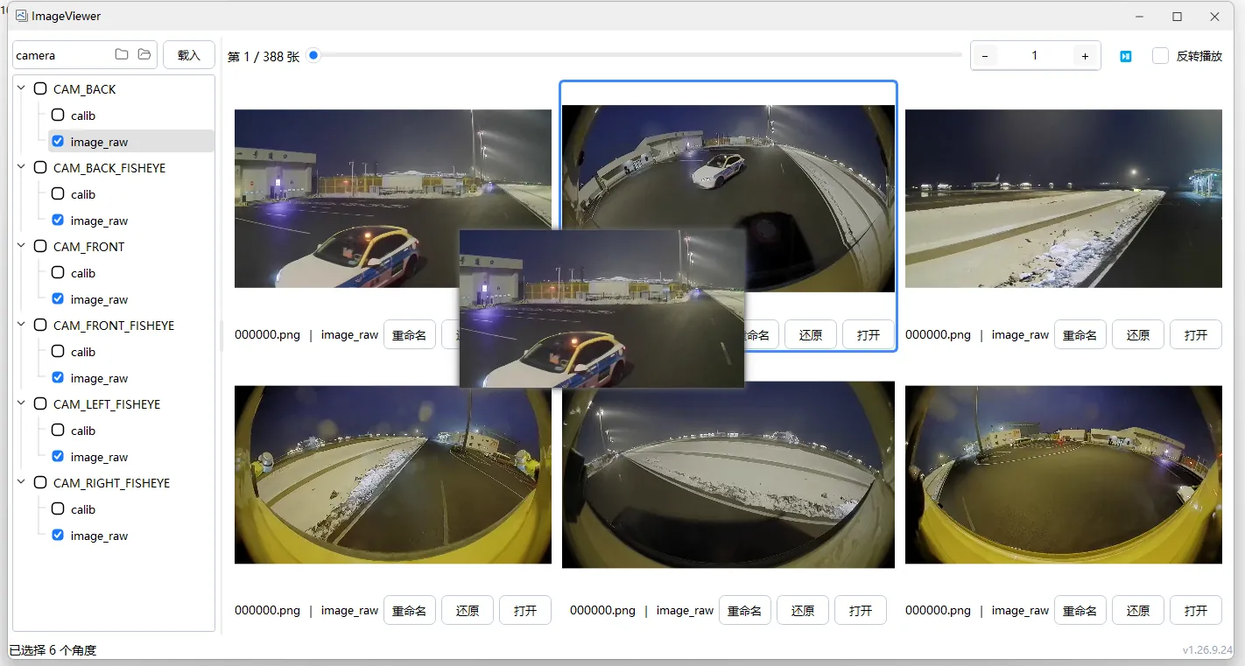This screenshot has height=666, width=1245.
Task: Click the frame position slider handle
Action: point(313,55)
